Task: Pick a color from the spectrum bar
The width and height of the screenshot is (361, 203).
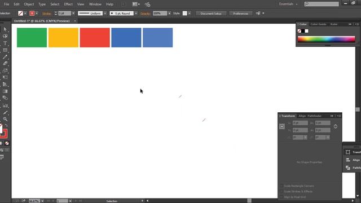Action: (x=326, y=39)
